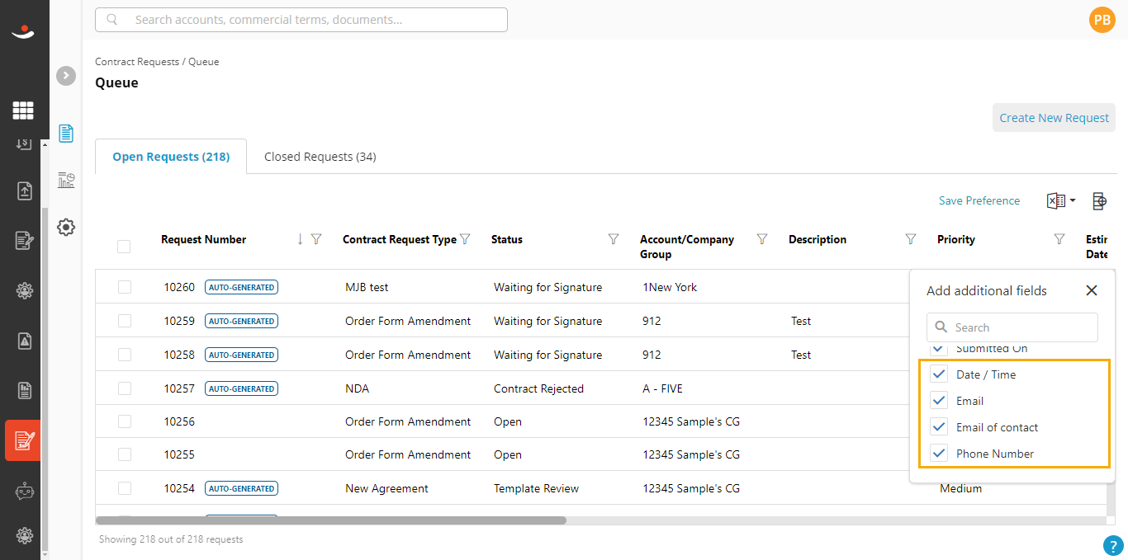Image resolution: width=1128 pixels, height=560 pixels.
Task: Click the Create New Request button
Action: (x=1054, y=118)
